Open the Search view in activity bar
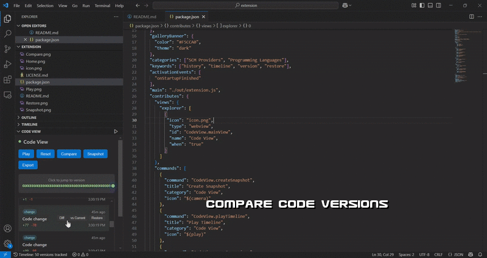Screen dimensions: 487x258 [x=7, y=34]
